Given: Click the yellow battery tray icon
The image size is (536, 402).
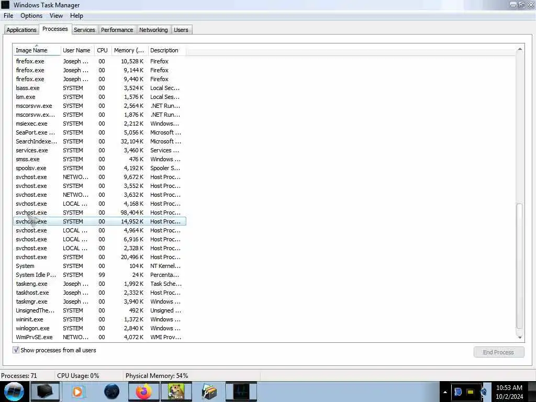Looking at the screenshot, I should pyautogui.click(x=471, y=392).
